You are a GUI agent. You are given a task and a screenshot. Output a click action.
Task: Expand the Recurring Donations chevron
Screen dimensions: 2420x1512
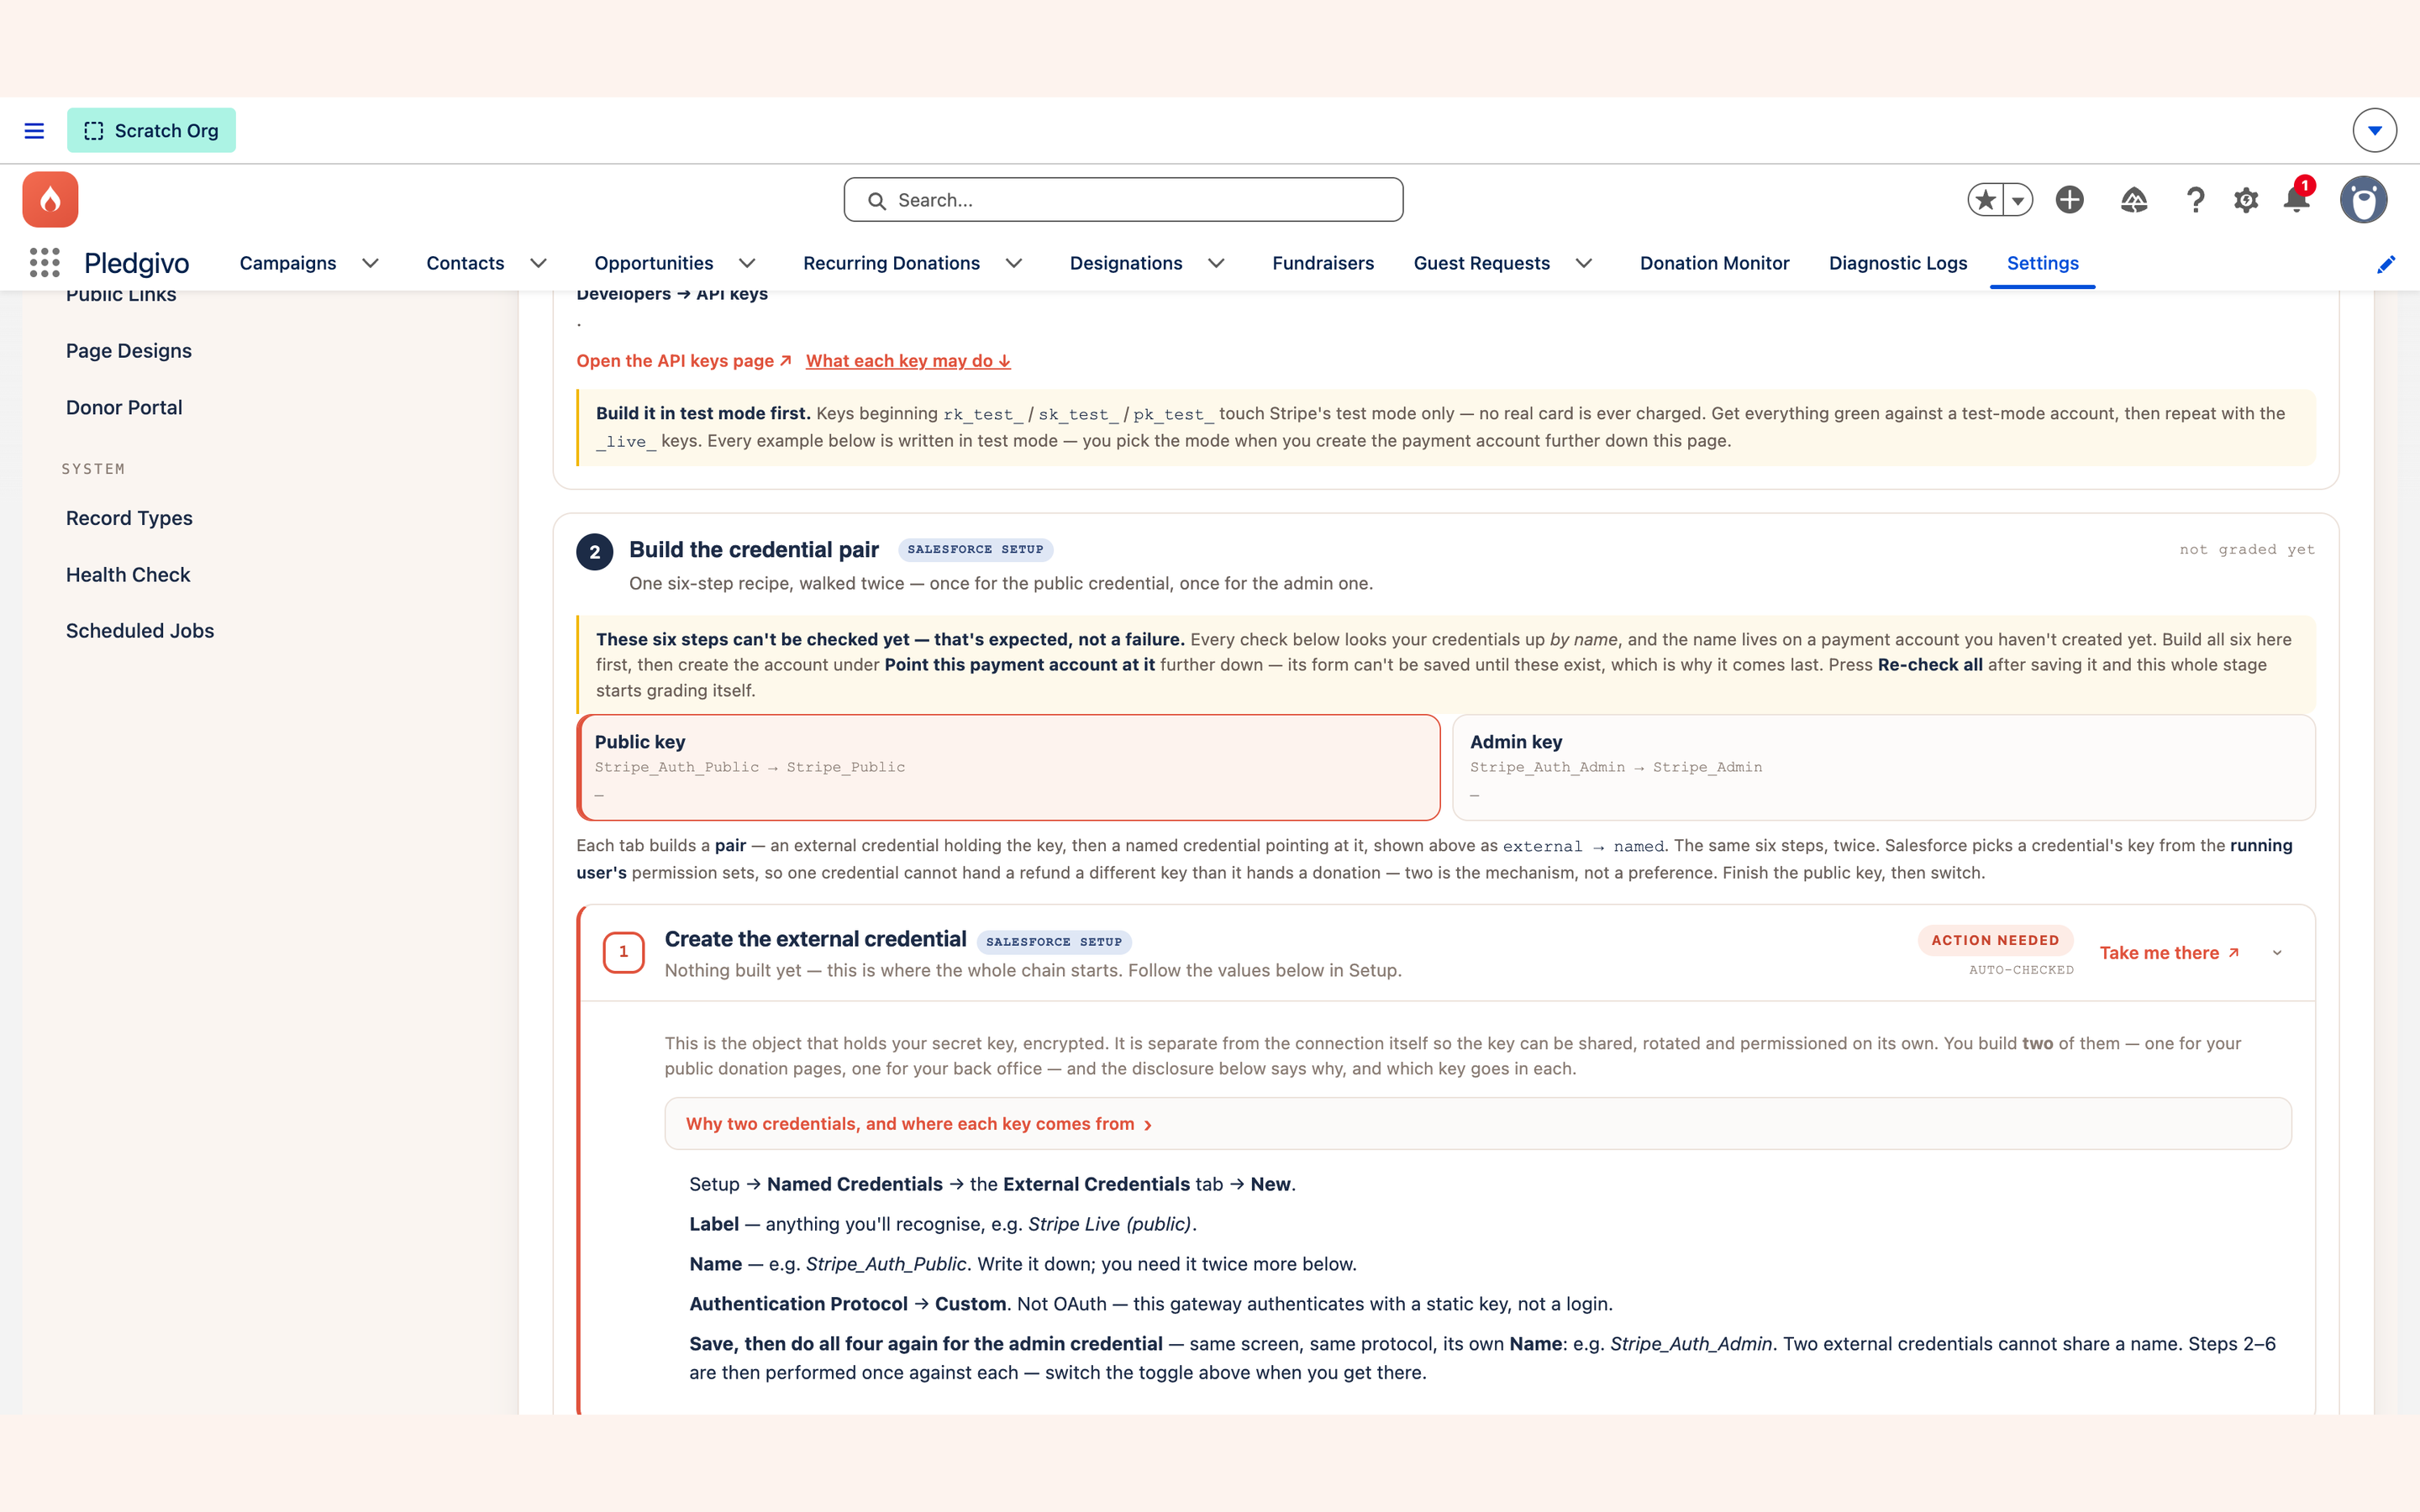(1014, 263)
